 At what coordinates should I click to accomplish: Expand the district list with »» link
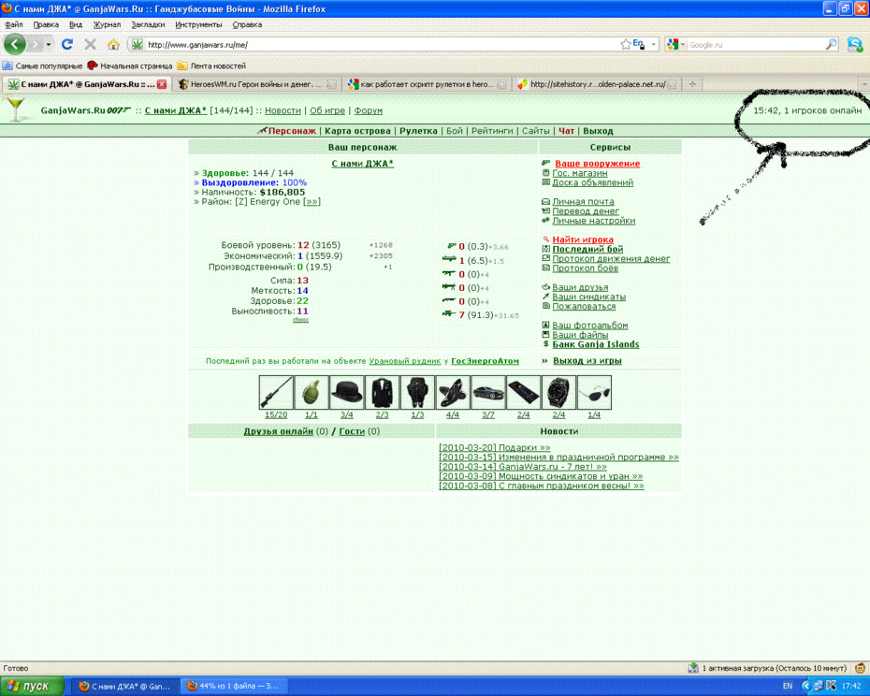[x=312, y=201]
